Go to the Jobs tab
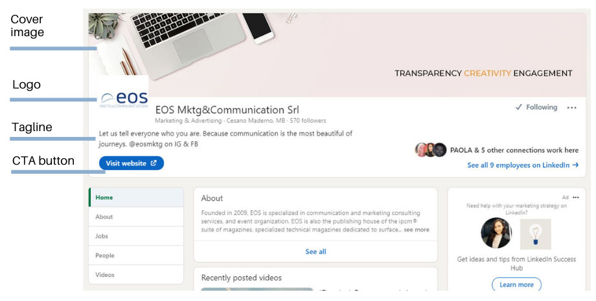 [x=136, y=236]
